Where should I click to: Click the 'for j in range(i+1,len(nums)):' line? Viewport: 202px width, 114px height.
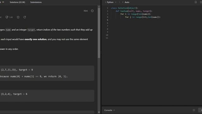(143, 17)
